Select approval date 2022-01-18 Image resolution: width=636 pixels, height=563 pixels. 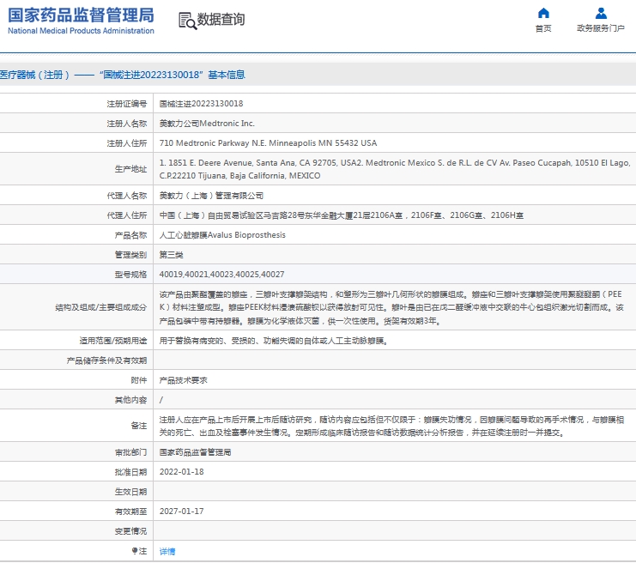tap(182, 472)
